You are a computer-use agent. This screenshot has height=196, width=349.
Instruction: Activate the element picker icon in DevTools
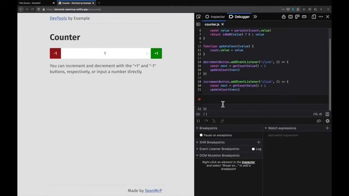pos(198,17)
